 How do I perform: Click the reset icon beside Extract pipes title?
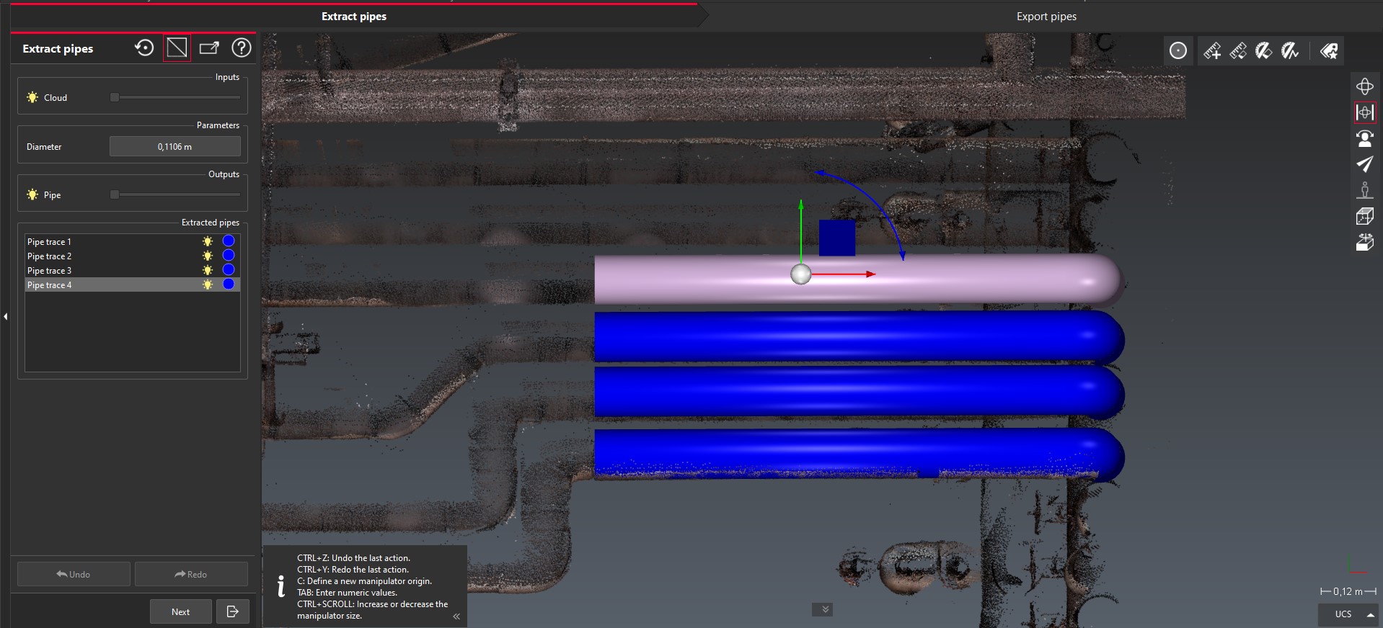(x=144, y=48)
